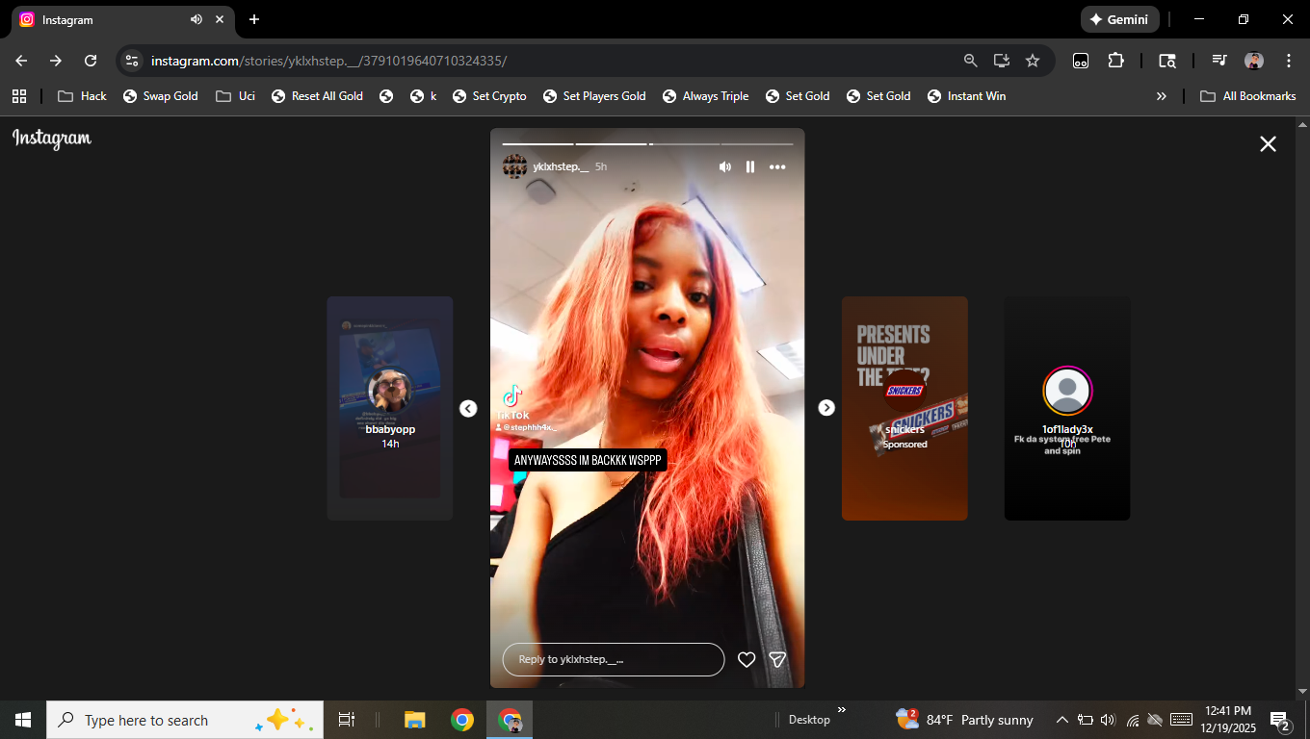Expand the Desktop toolbar chevron
This screenshot has width=1310, height=739.
click(x=842, y=710)
